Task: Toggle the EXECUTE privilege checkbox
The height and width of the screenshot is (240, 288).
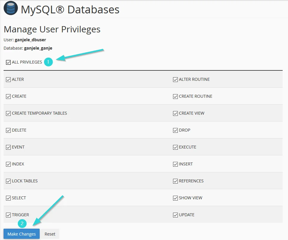Action: (x=175, y=147)
